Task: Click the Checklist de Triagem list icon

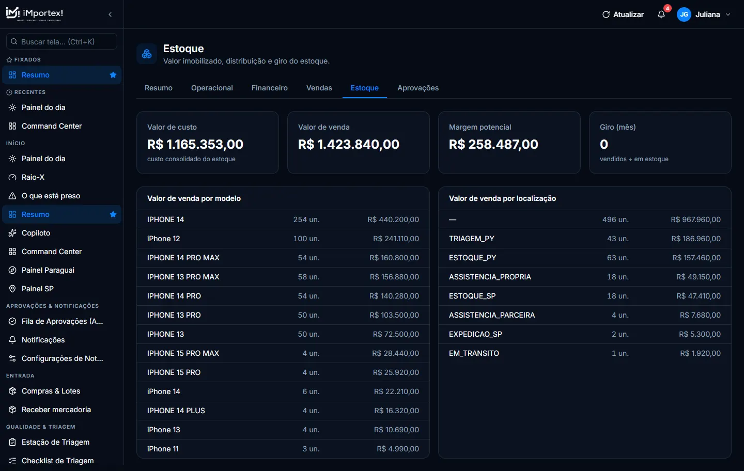Action: coord(12,461)
